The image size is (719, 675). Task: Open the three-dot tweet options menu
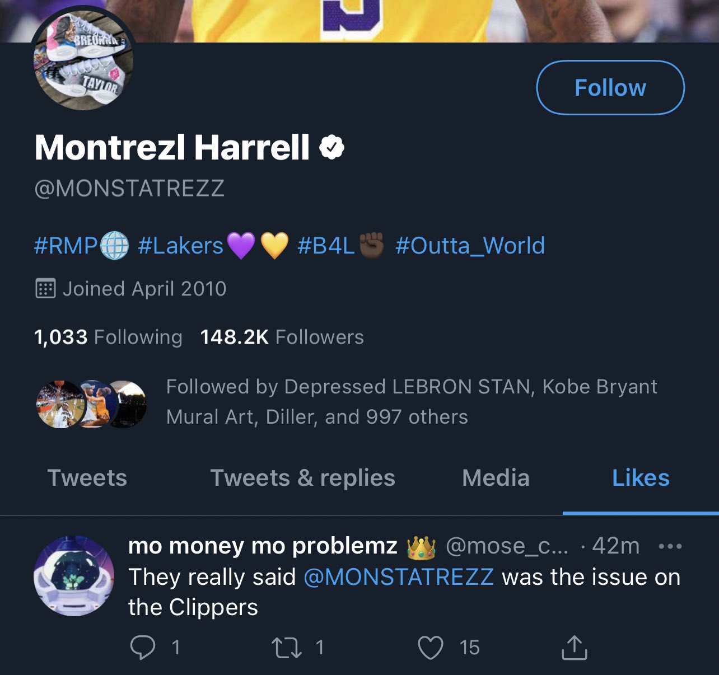coord(670,546)
